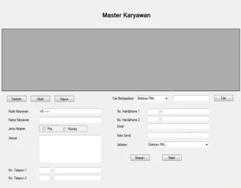Screen dimensions: 241x188
Task: Click the Simpan button
Action: click(x=140, y=158)
